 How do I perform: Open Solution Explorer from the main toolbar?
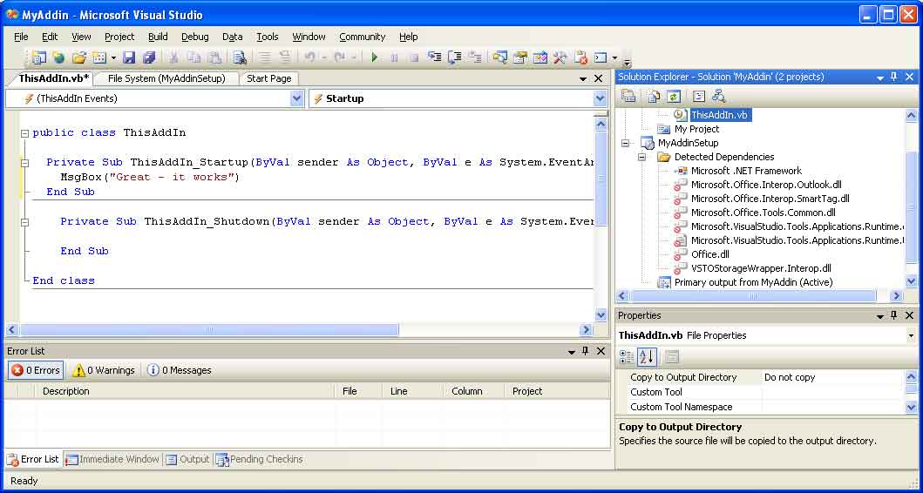coord(499,57)
